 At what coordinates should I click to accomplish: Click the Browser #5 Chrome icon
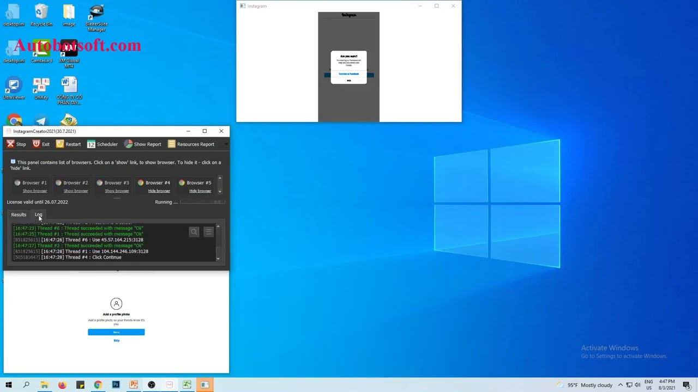pyautogui.click(x=182, y=183)
